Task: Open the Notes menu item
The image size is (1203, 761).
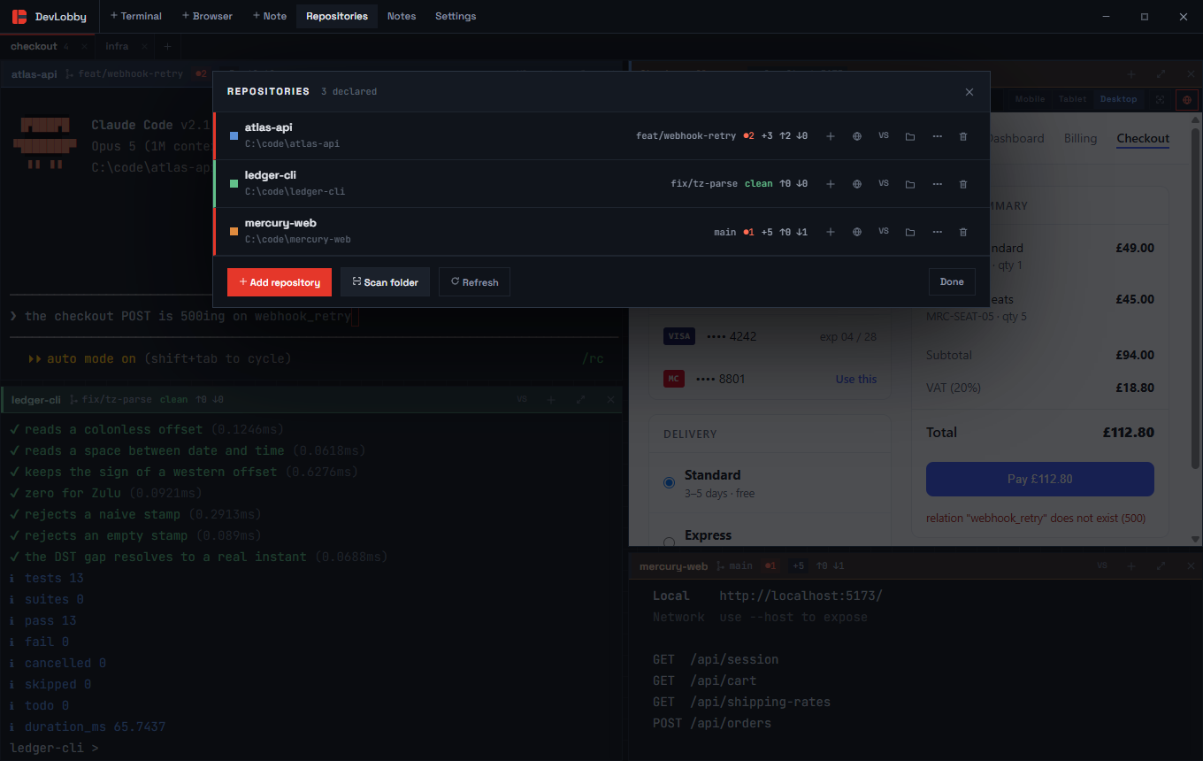Action: pyautogui.click(x=402, y=16)
